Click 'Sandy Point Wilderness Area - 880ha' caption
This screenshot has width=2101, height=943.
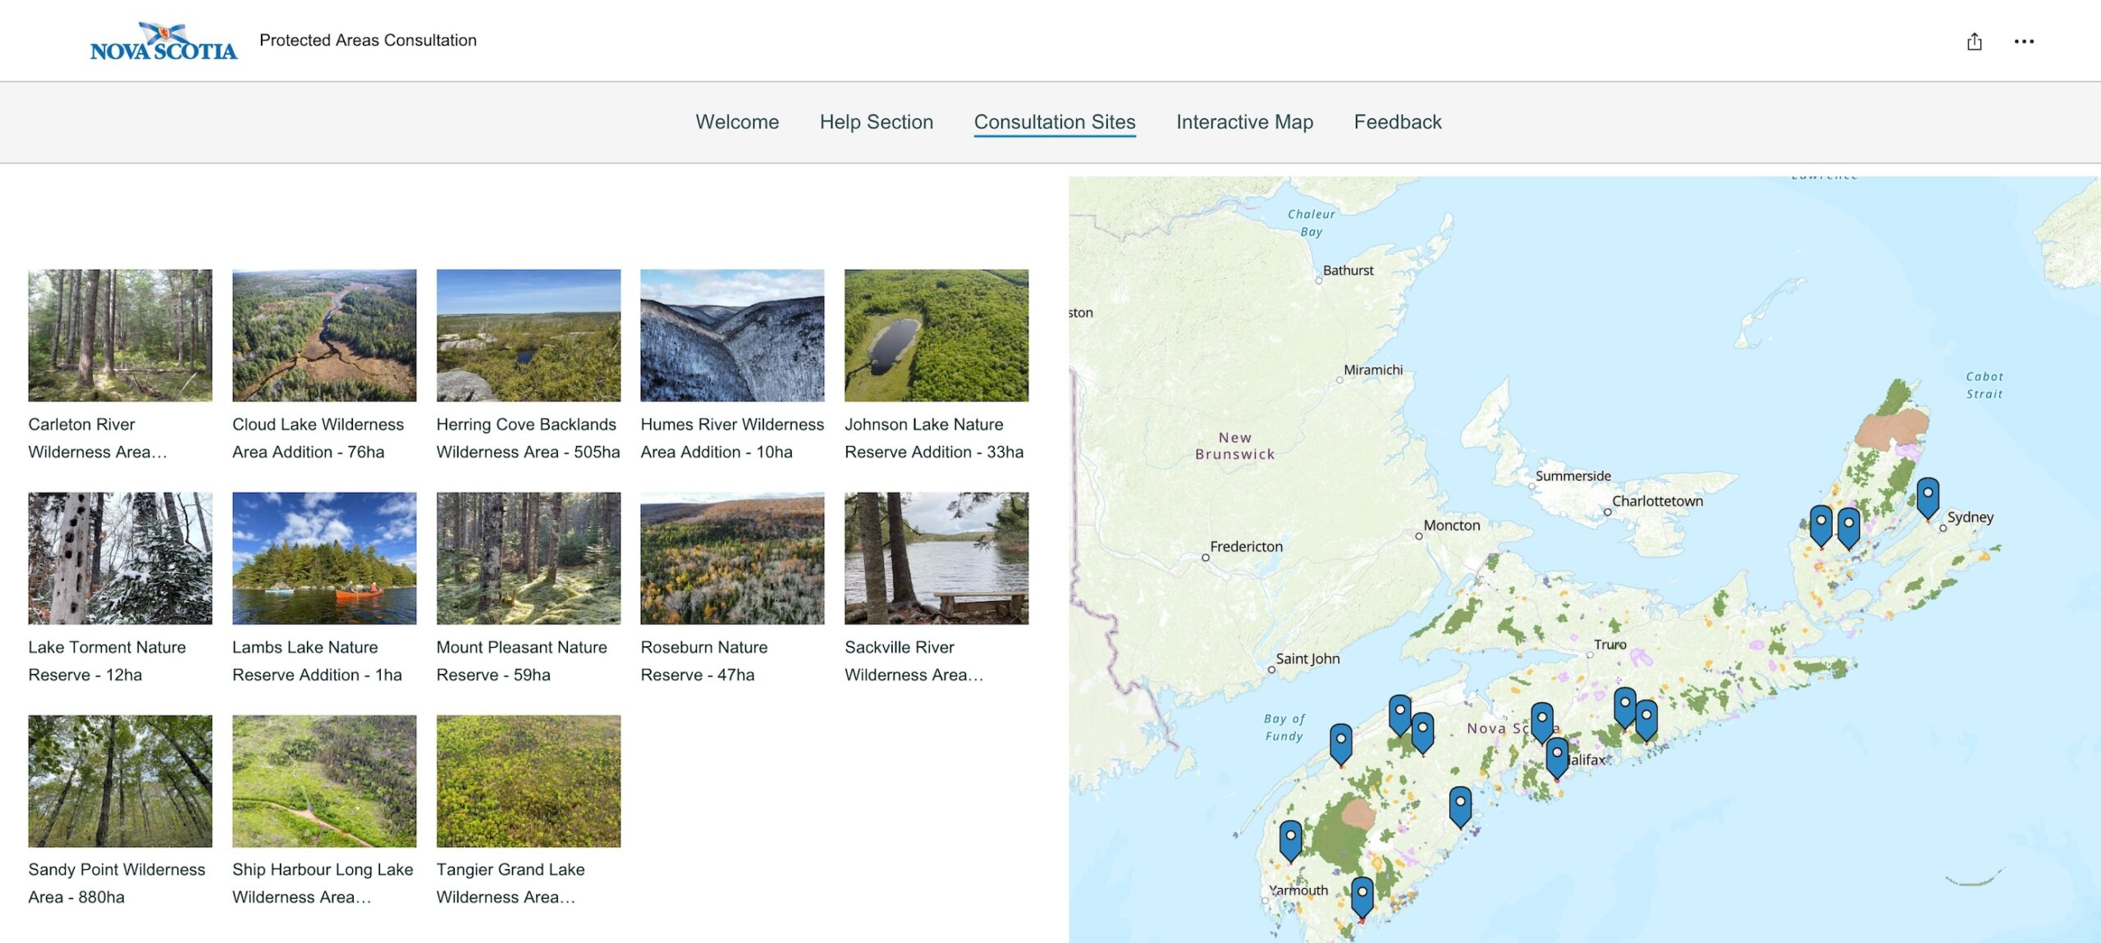117,883
